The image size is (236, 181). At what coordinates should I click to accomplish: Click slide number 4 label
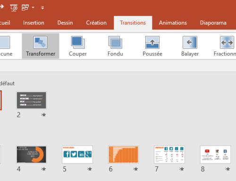pos(18,169)
